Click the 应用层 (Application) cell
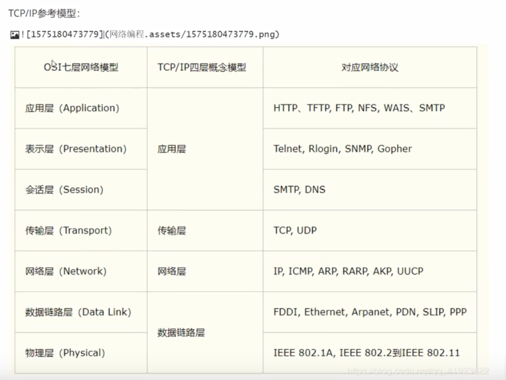This screenshot has height=380, width=506. 81,108
